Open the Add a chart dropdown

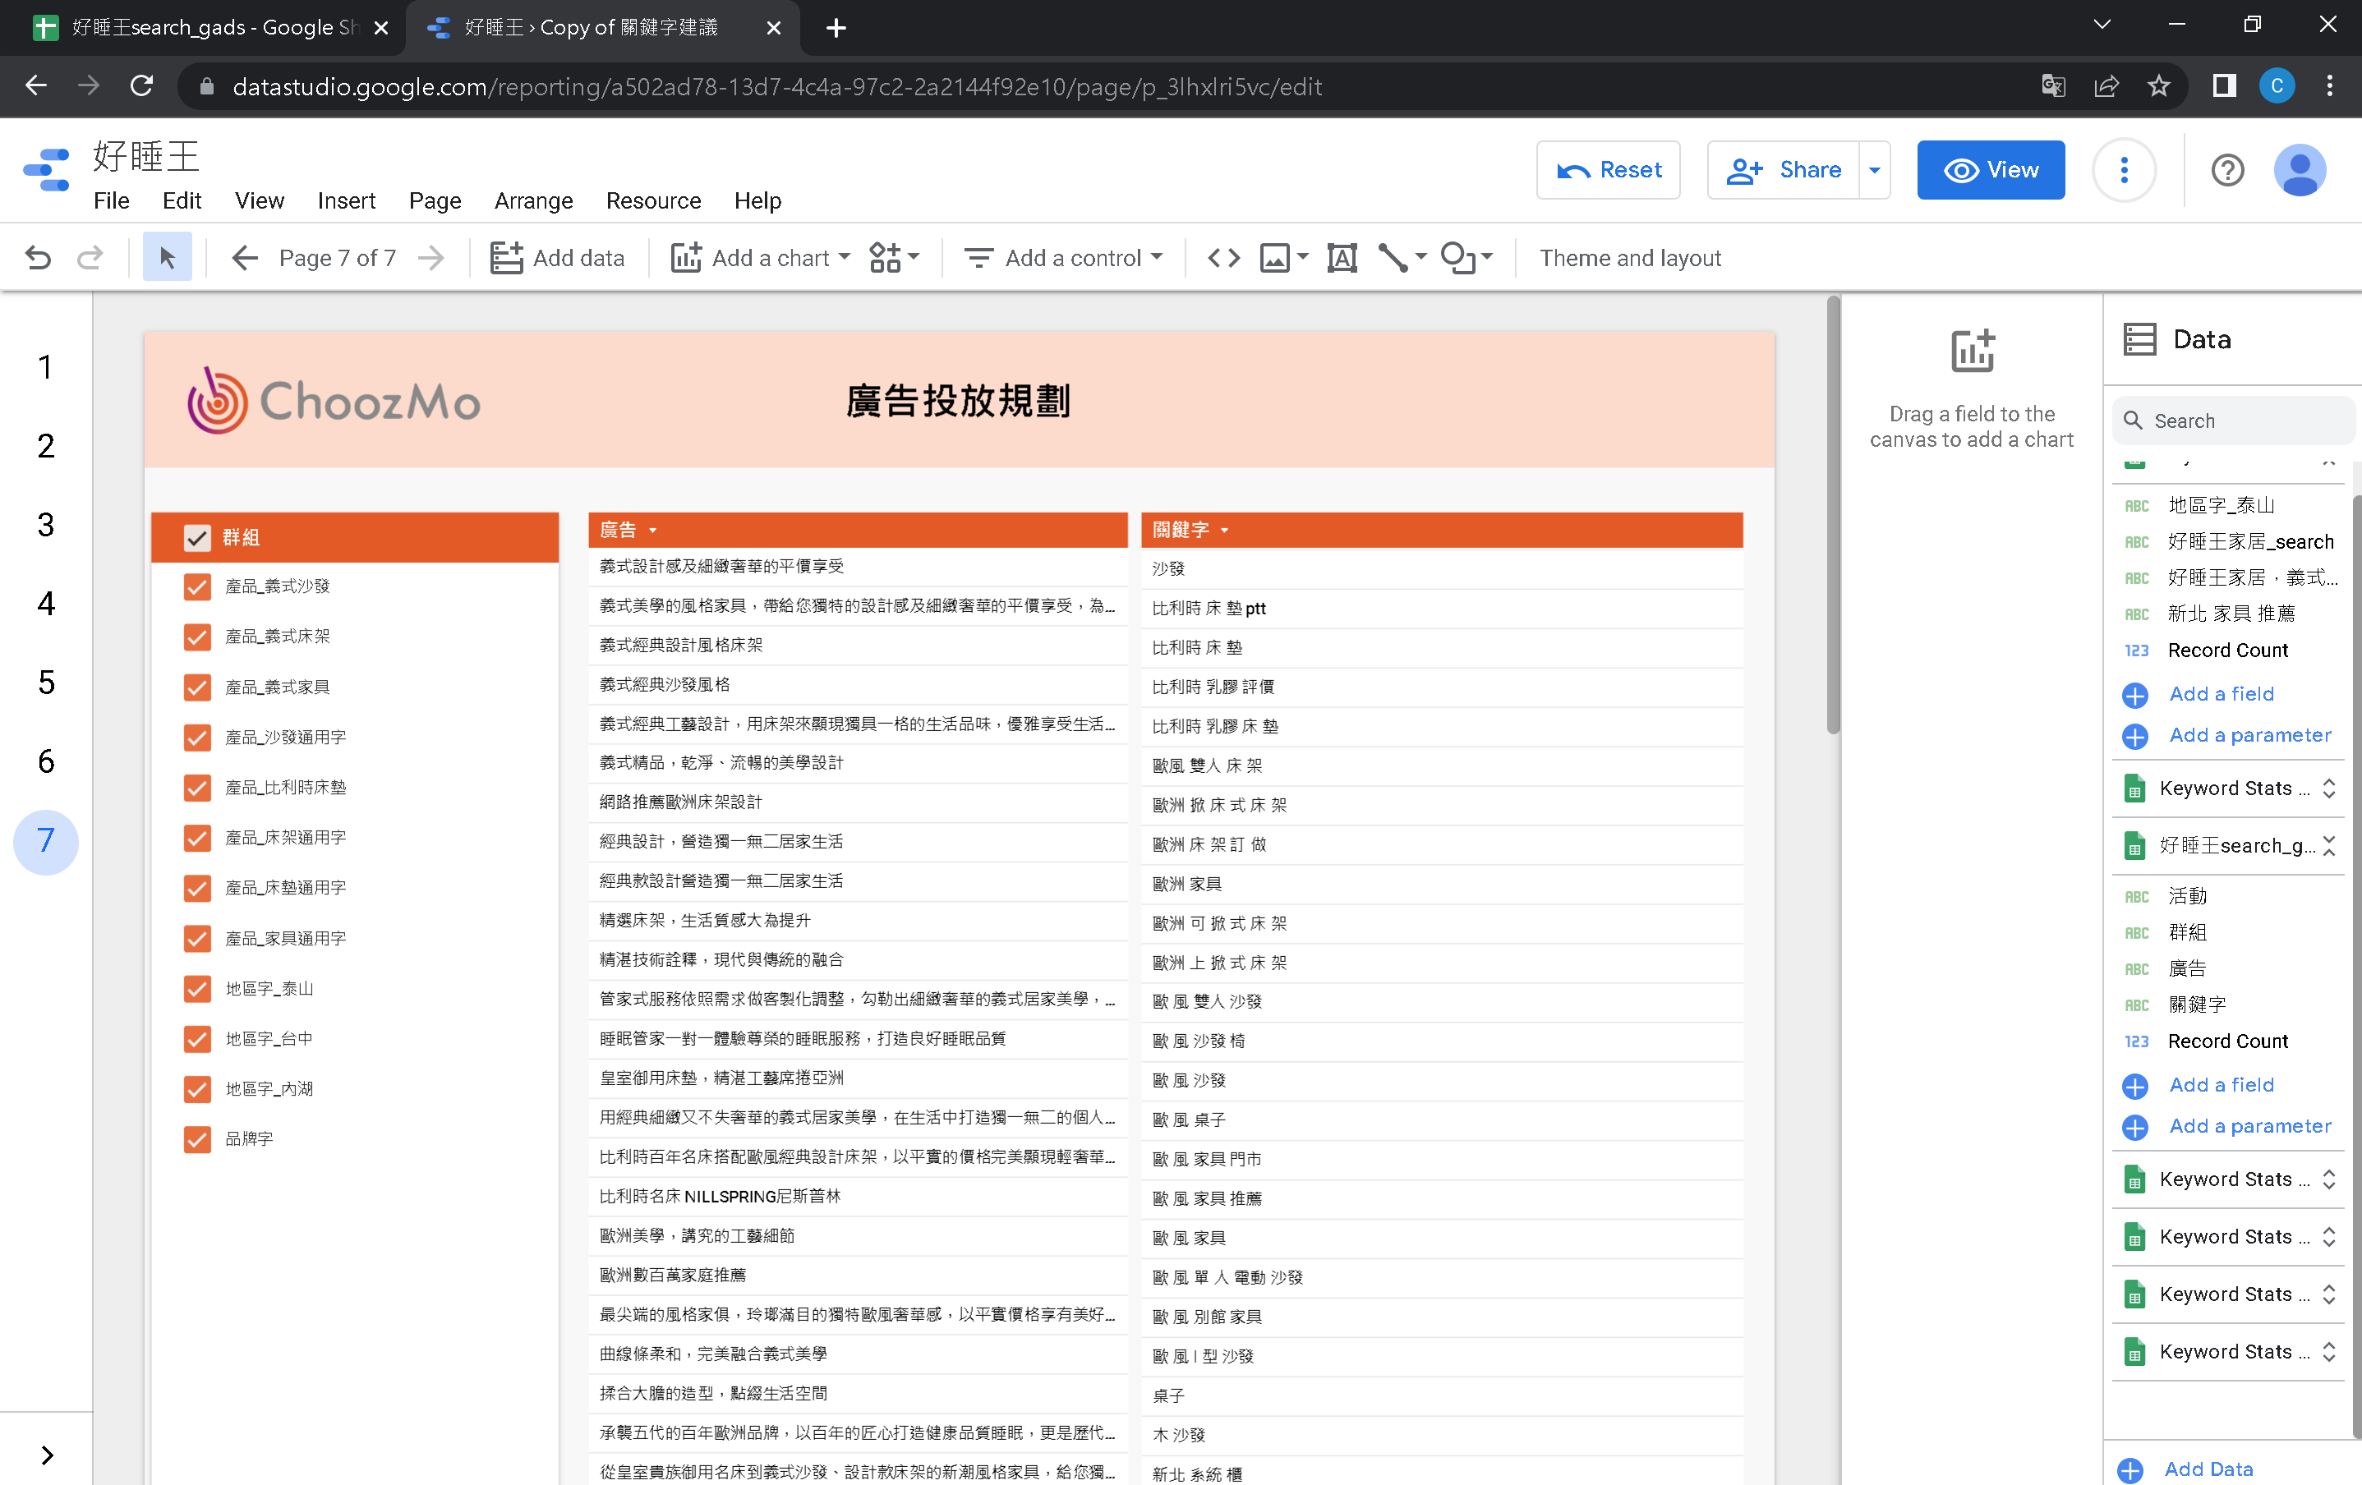point(761,258)
